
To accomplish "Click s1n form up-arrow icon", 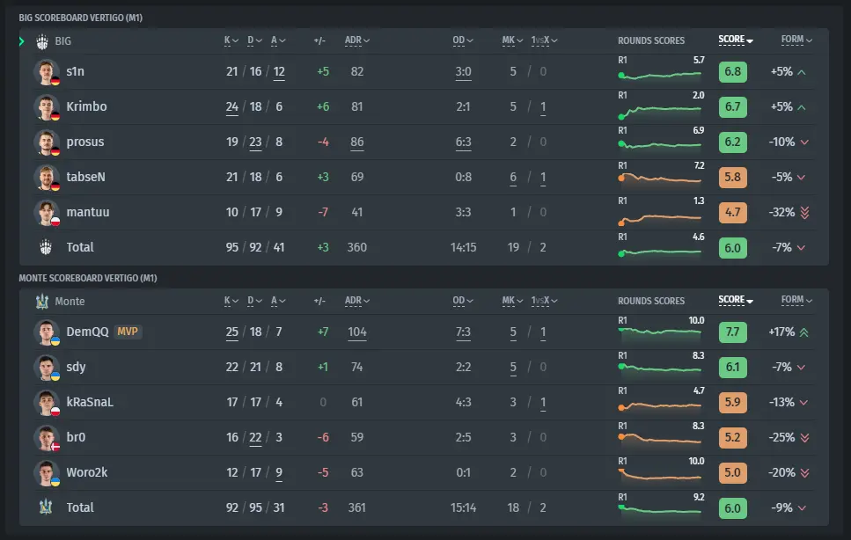I will pyautogui.click(x=802, y=72).
